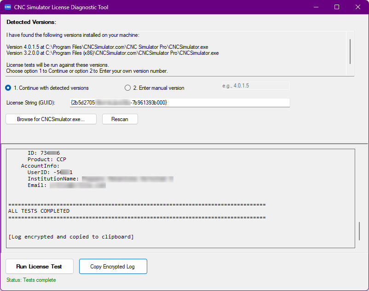The image size is (369, 291).
Task: Click the log output scrollbar thumb
Action: (x=359, y=231)
